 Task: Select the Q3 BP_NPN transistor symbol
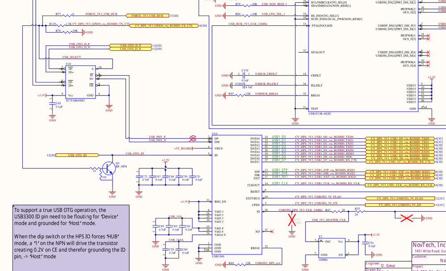[x=108, y=168]
